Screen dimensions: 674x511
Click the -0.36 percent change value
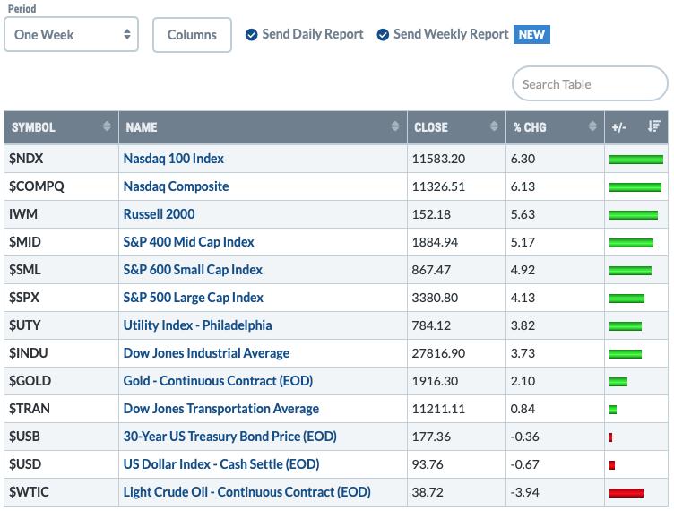(524, 437)
